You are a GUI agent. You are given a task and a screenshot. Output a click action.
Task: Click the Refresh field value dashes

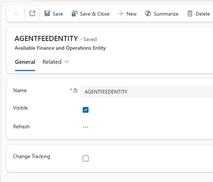click(x=85, y=127)
